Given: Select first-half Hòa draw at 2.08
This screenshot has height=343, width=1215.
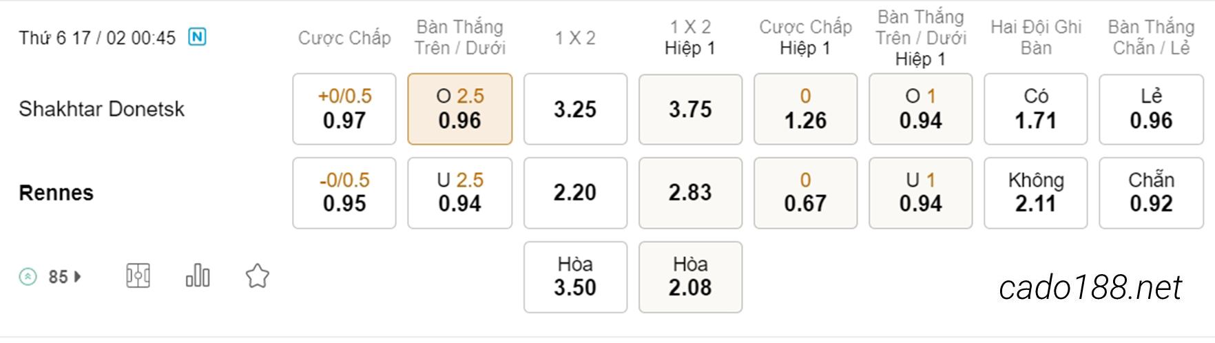Looking at the screenshot, I should [x=690, y=277].
